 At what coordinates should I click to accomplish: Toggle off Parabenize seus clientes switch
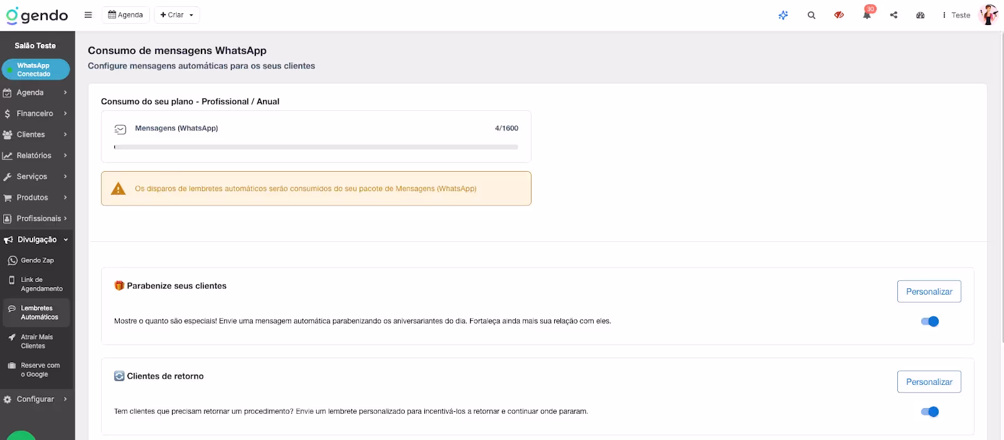[930, 322]
